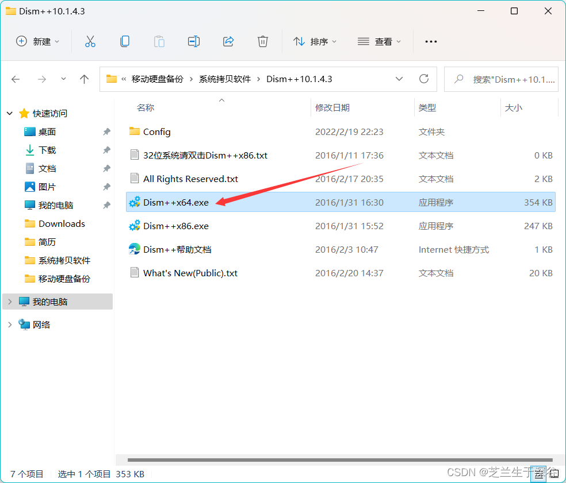Select What's New(Public).txt file
566x483 pixels.
point(341,273)
